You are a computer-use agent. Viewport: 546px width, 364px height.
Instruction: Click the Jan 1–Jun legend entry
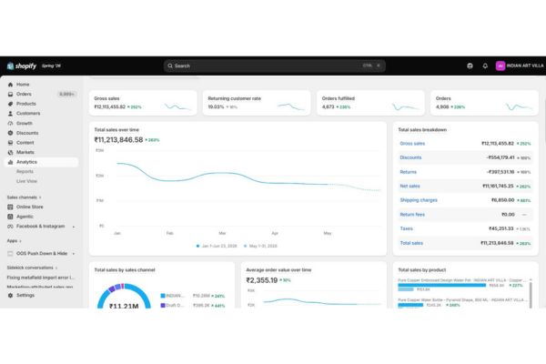pos(217,246)
